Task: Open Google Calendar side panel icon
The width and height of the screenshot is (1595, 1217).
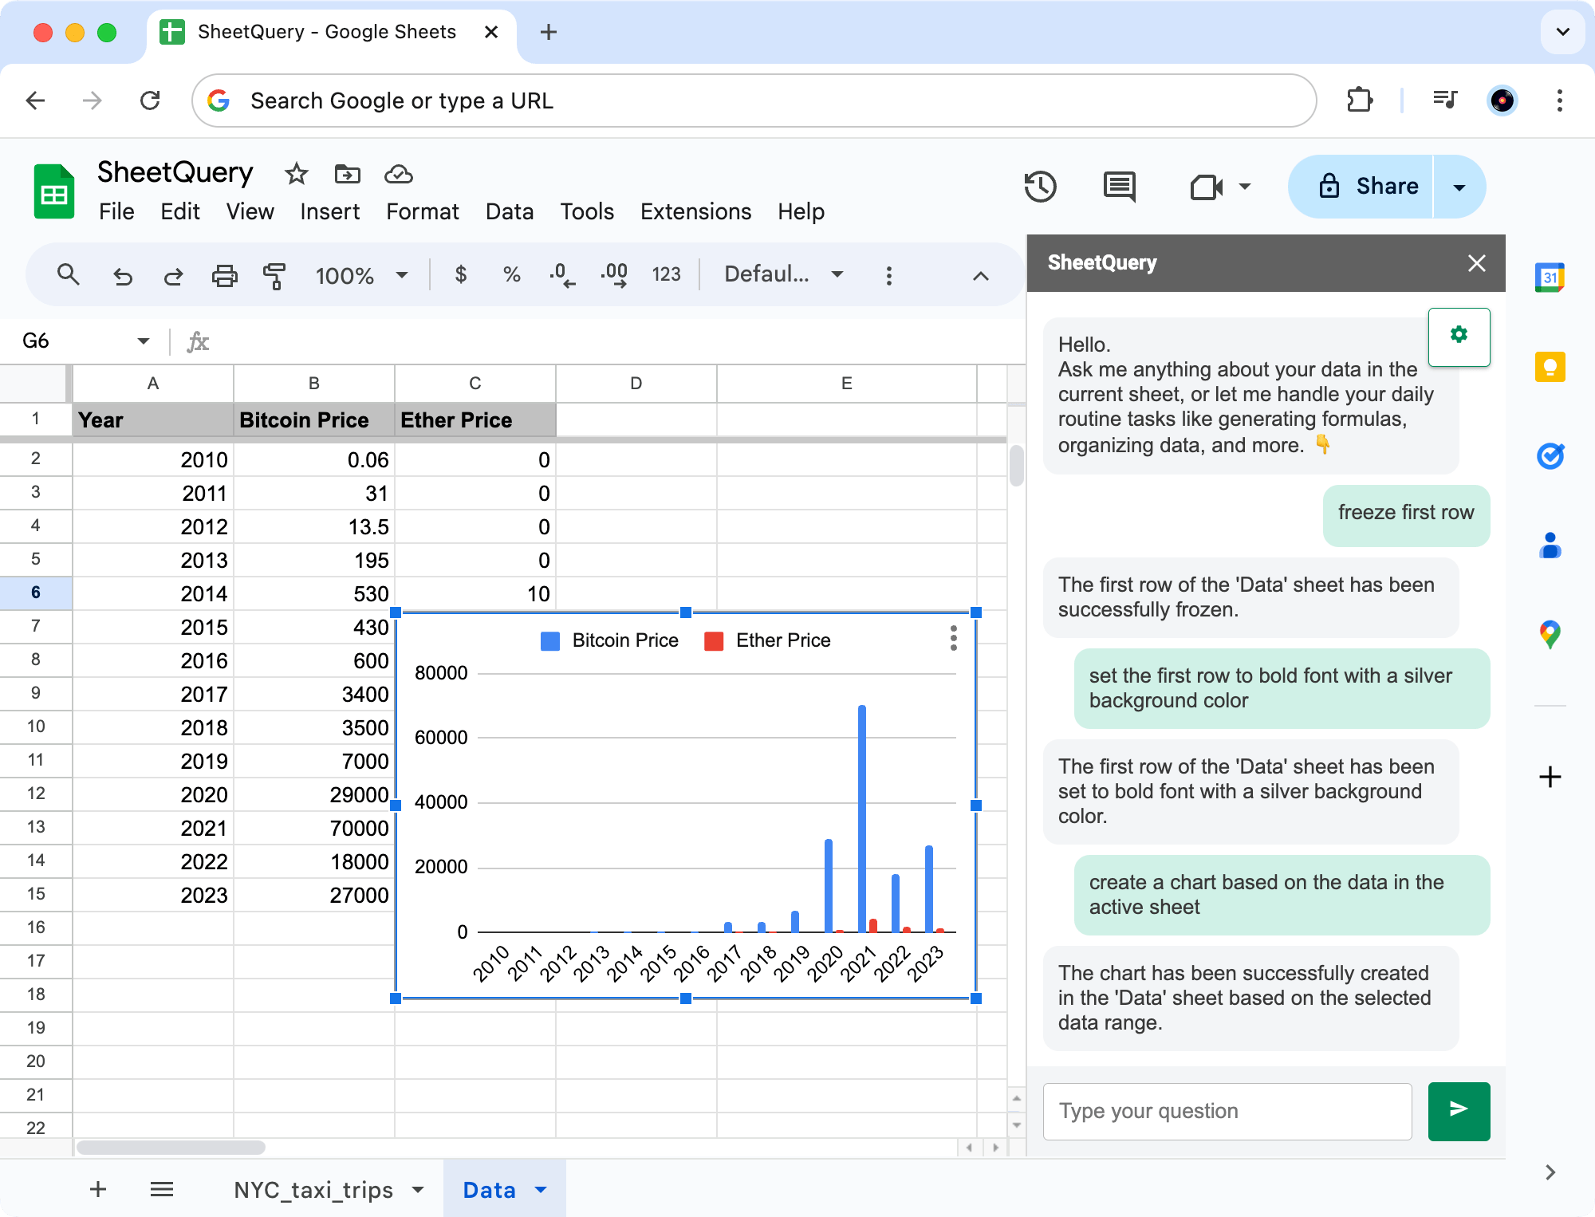Action: 1550,278
